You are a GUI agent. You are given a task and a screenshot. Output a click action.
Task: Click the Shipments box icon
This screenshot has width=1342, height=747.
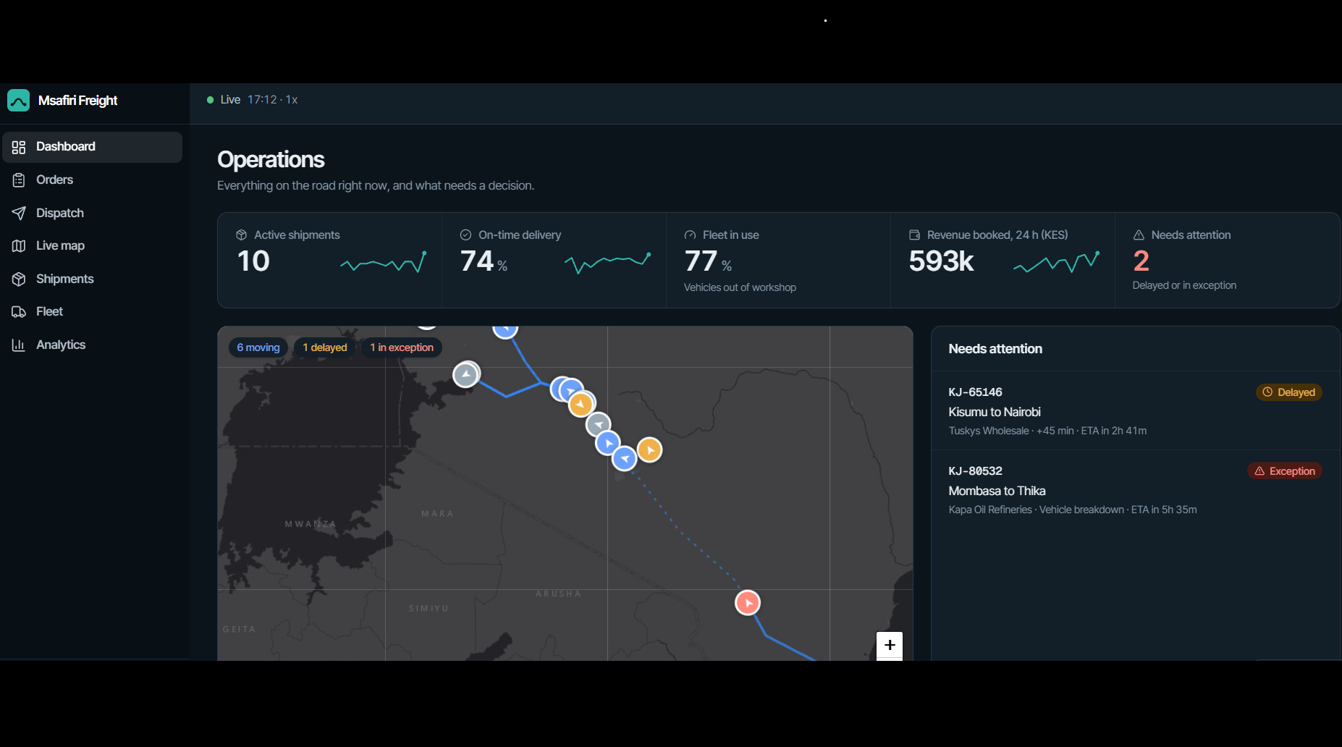[19, 279]
